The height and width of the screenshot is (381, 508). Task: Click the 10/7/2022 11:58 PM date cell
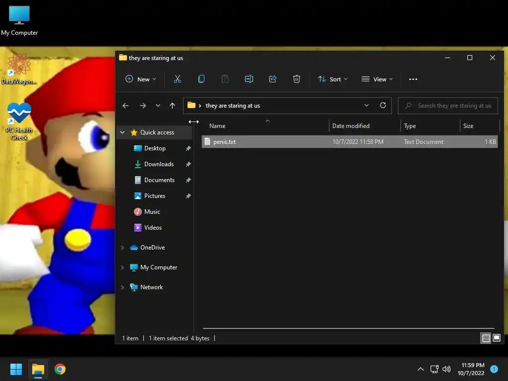pyautogui.click(x=358, y=141)
